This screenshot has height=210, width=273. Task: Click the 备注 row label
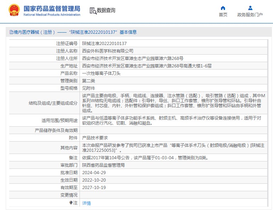pyautogui.click(x=73, y=158)
